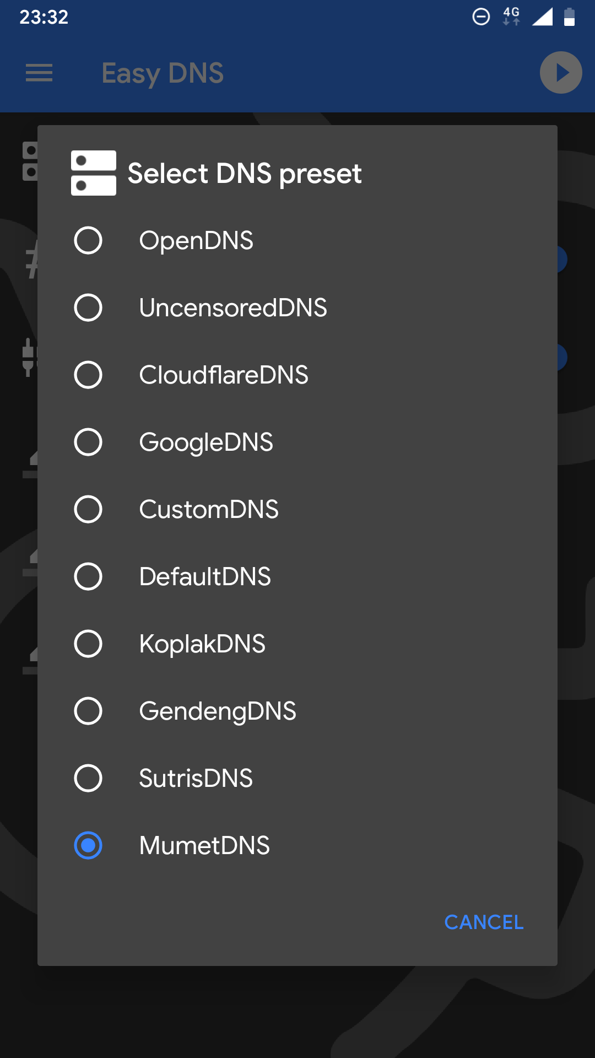Tap the signal strength icon
595x1058 pixels.
(x=543, y=17)
